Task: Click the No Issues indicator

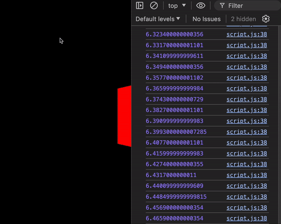Action: (x=207, y=19)
